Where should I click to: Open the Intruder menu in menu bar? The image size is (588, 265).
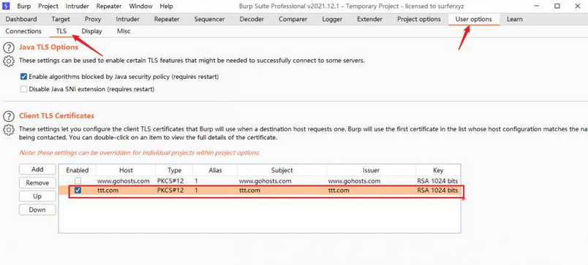click(x=78, y=6)
